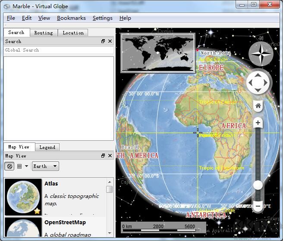Expand the grid view options arrow
The height and width of the screenshot is (241, 283).
[x=26, y=166]
